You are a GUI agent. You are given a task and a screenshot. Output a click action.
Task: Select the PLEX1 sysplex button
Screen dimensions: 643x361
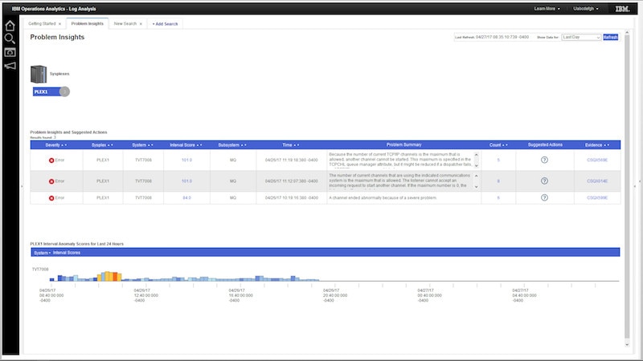coord(47,91)
